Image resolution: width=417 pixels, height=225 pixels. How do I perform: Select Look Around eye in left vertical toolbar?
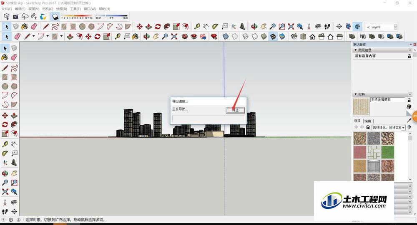click(x=14, y=202)
